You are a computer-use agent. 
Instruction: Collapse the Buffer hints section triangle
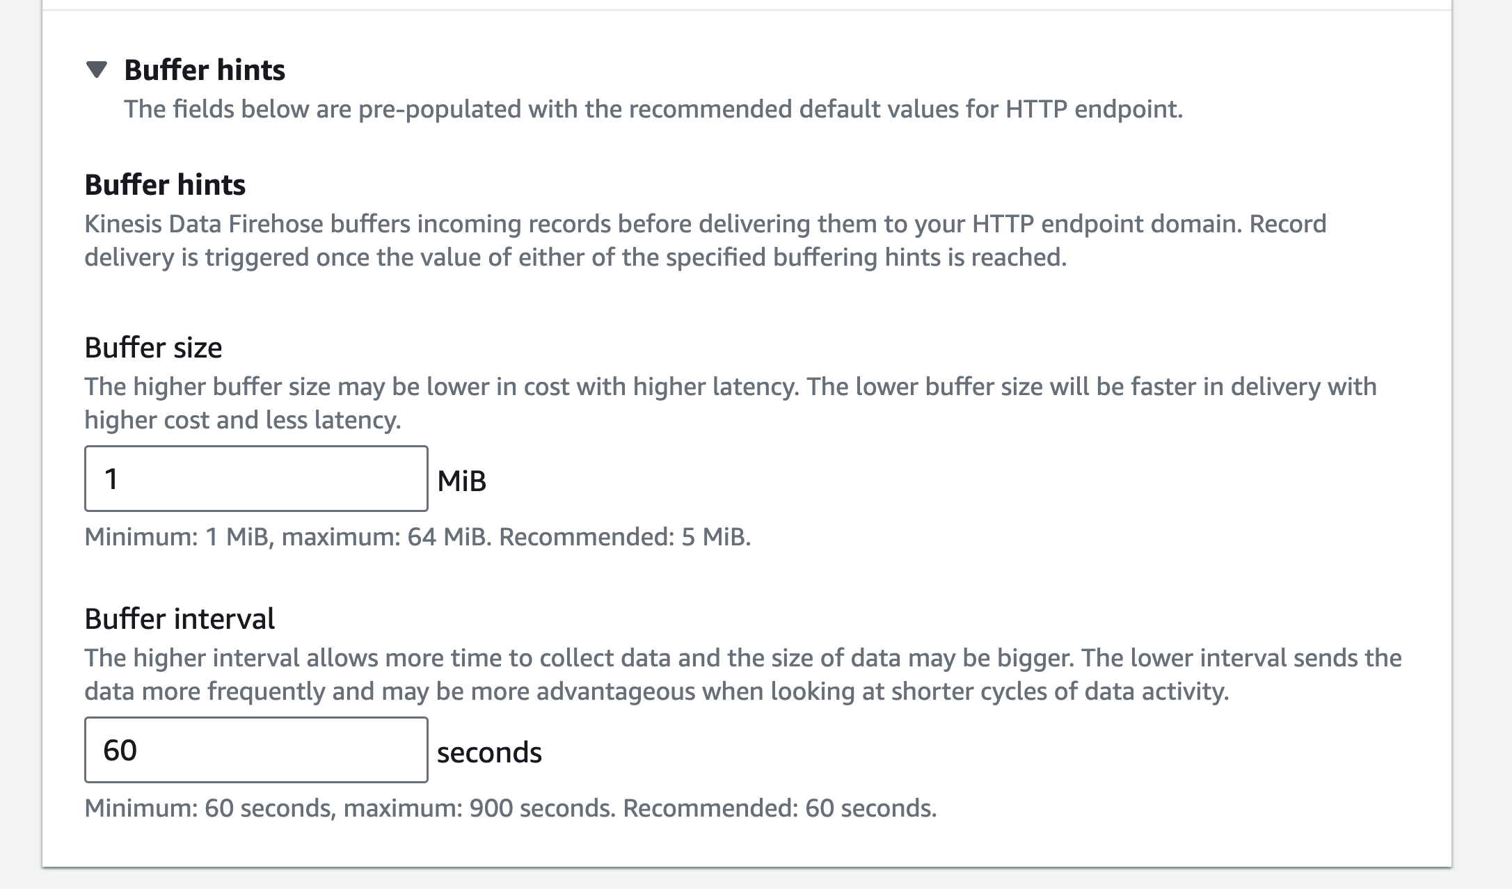(97, 70)
